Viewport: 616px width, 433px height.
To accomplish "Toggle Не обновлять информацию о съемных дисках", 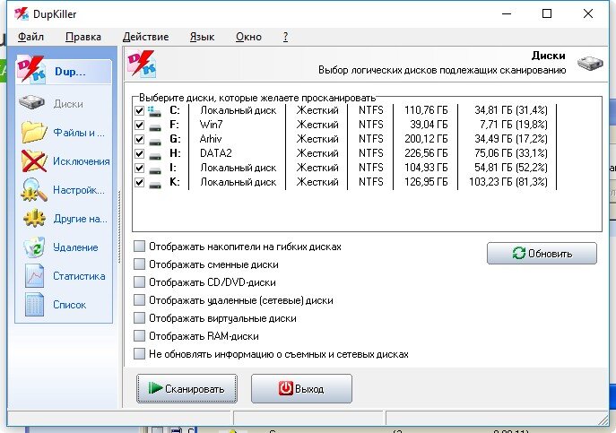I will 139,353.
